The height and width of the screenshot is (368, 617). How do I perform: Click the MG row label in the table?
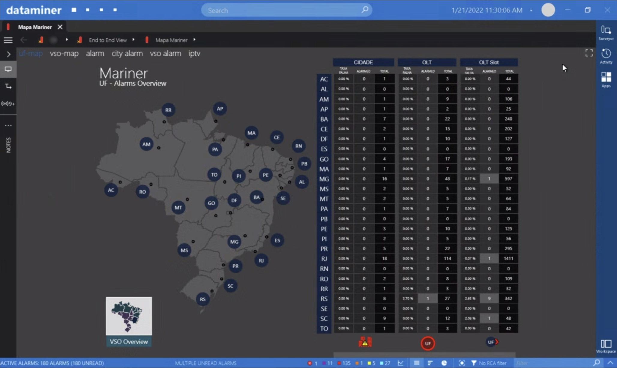tap(324, 179)
